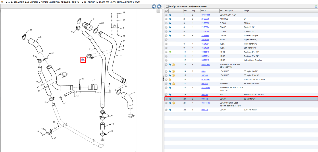Open part number 86634189 link
Viewport: 318px width, 152px height.
coord(205,103)
